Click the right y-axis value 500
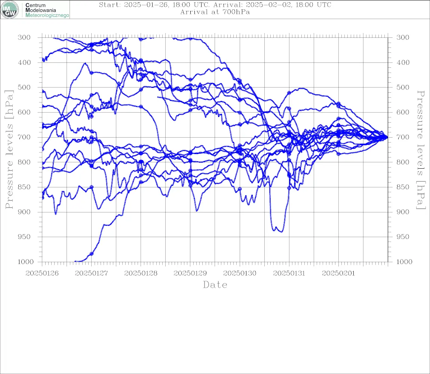This screenshot has width=430, height=374. 403,87
